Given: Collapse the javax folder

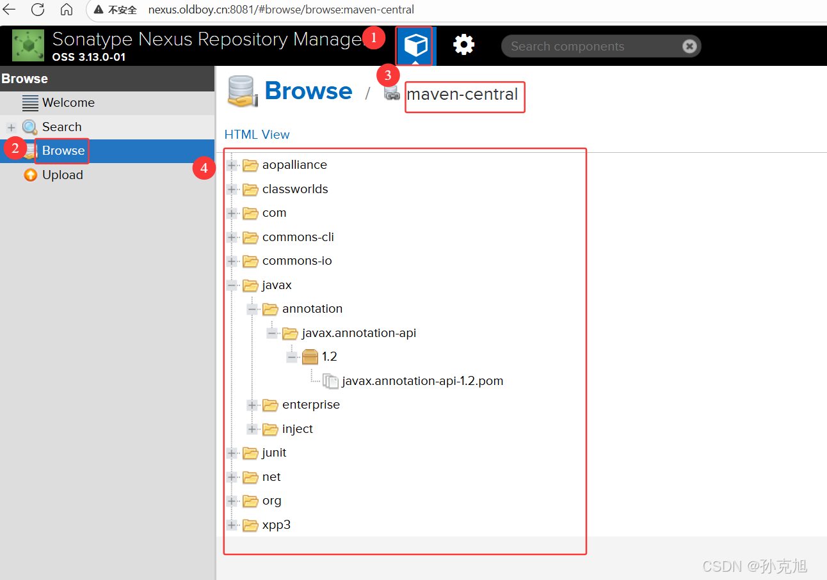Looking at the screenshot, I should pyautogui.click(x=232, y=285).
